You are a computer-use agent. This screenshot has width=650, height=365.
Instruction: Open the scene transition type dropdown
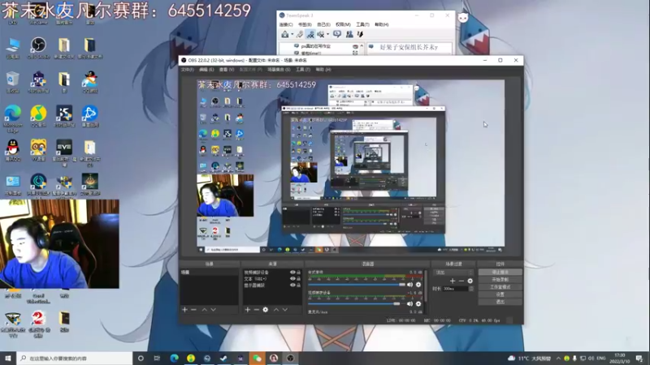point(453,273)
